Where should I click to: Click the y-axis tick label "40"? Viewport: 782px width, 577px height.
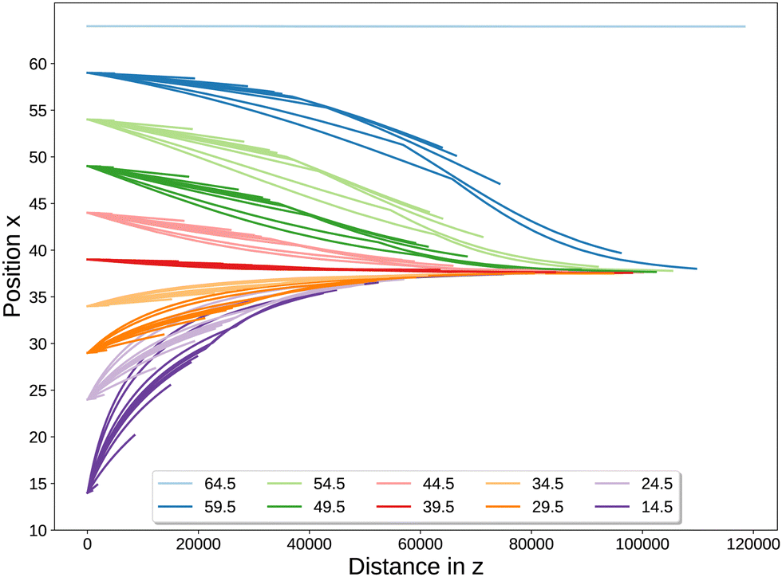pyautogui.click(x=38, y=250)
